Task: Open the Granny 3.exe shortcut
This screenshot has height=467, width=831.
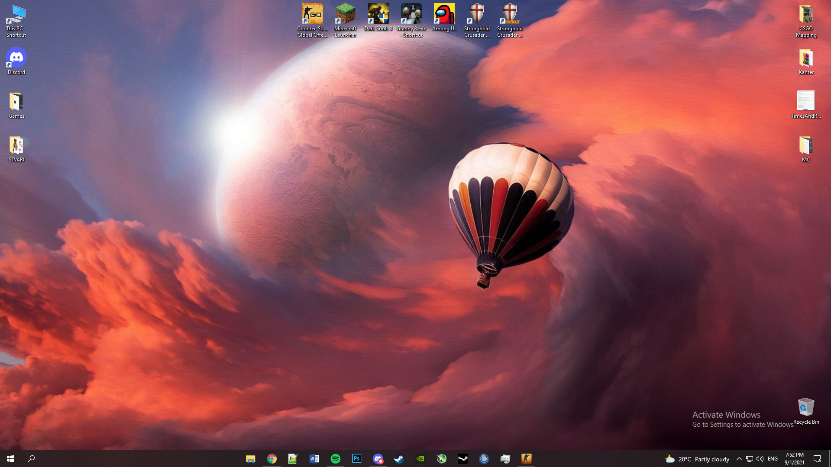Action: click(x=411, y=21)
